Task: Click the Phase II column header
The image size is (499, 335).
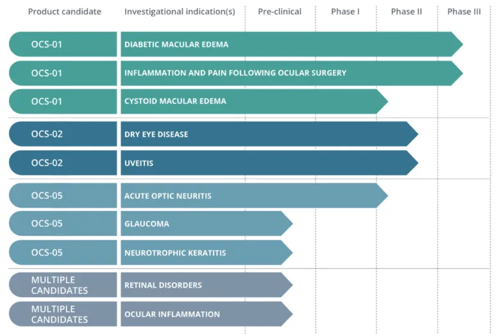Action: coord(406,12)
